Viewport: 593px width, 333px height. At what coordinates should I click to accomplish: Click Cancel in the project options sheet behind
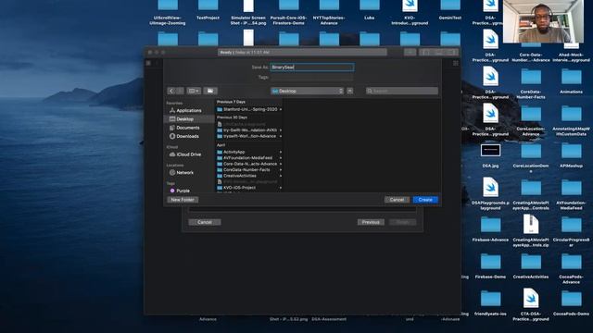pos(205,222)
